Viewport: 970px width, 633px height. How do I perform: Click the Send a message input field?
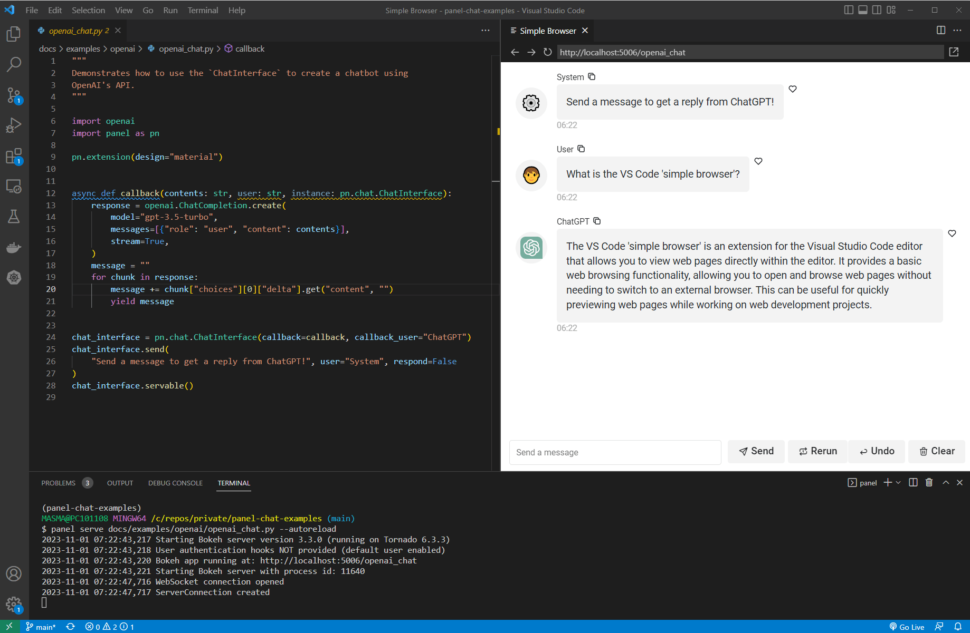tap(615, 452)
